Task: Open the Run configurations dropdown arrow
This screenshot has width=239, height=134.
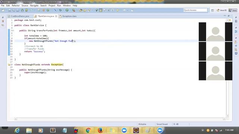Action: (x=70, y=10)
